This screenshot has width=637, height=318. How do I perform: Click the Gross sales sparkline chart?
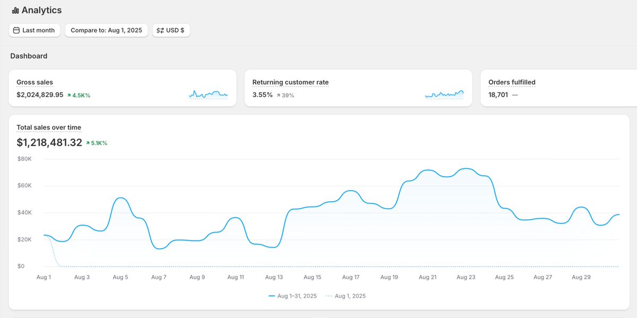click(208, 94)
